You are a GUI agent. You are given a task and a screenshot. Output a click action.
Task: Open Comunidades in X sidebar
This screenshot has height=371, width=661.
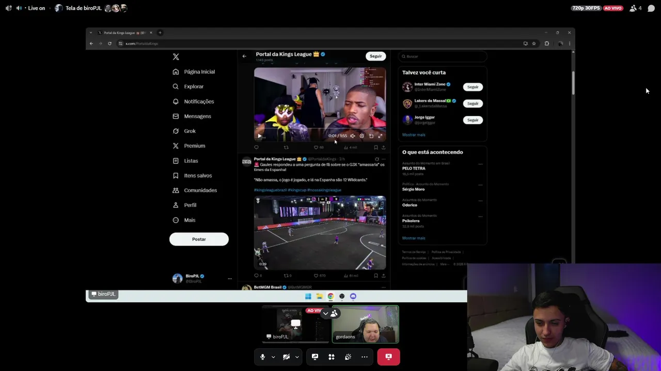pyautogui.click(x=195, y=190)
